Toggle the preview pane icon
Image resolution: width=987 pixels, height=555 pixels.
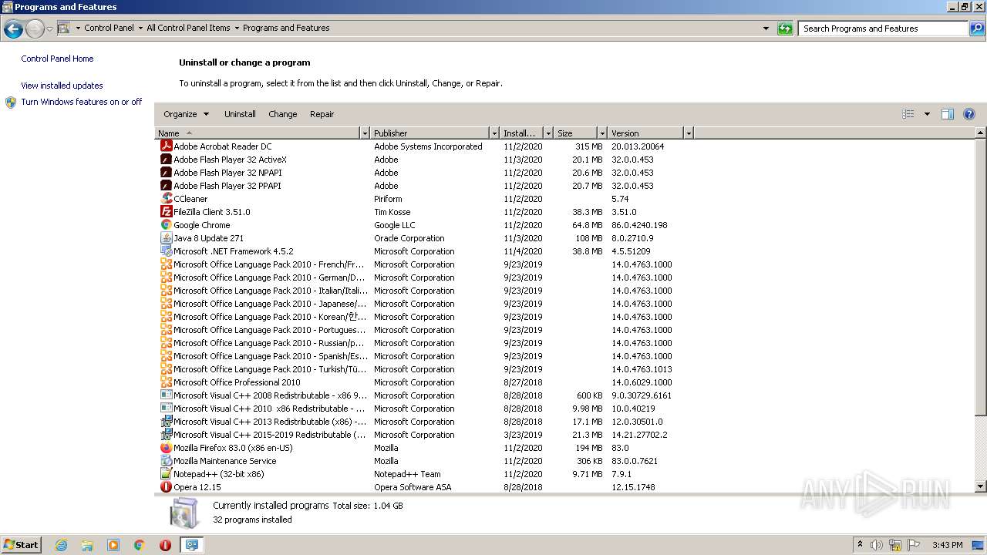(948, 114)
